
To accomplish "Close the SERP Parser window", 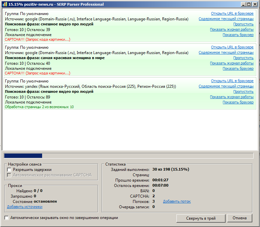I will [x=255, y=4].
